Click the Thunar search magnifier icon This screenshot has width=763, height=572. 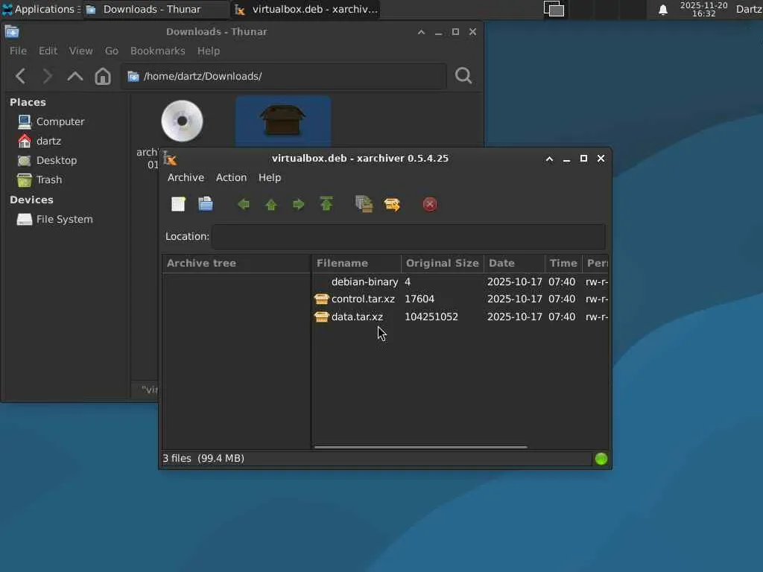point(463,76)
